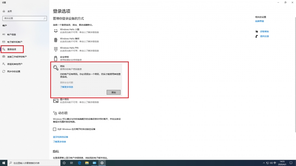Open File Explorer from the taskbar
The image size is (296, 166).
pyautogui.click(x=87, y=163)
